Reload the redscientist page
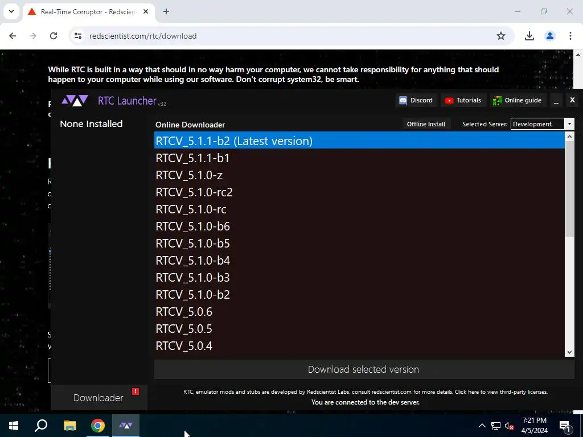This screenshot has width=583, height=437. (54, 36)
